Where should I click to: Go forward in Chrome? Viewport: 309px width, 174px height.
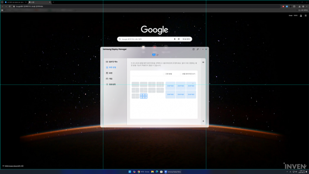click(x=6, y=7)
